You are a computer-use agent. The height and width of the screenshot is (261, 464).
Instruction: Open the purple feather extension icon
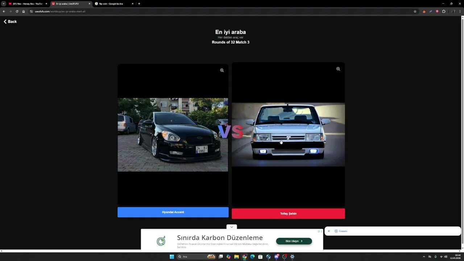coord(431,11)
